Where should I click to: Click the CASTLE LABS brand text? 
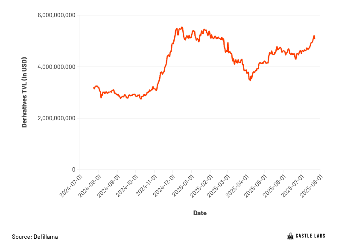coord(310,236)
